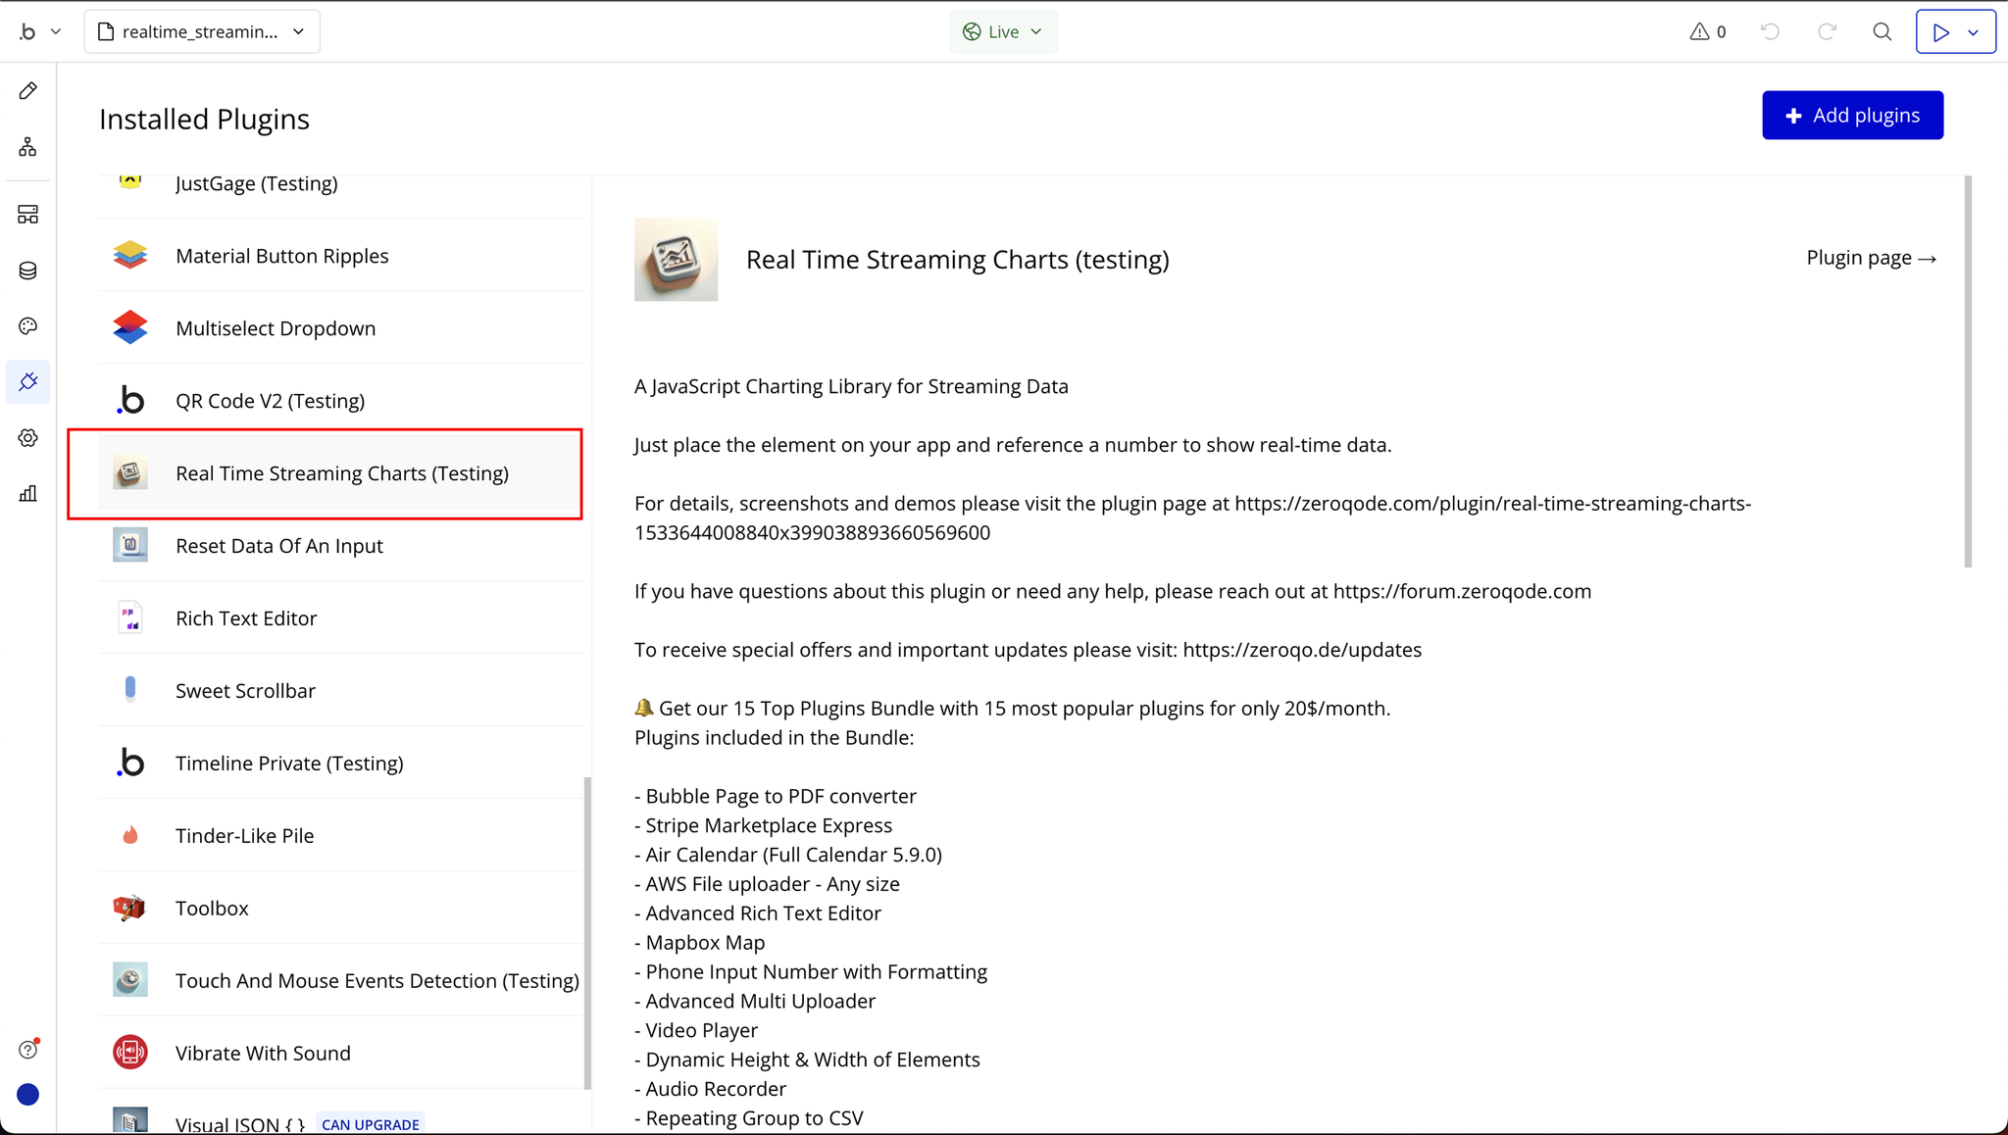Viewport: 2008px width, 1135px height.
Task: Open the Design tab pencil icon
Action: [x=27, y=91]
